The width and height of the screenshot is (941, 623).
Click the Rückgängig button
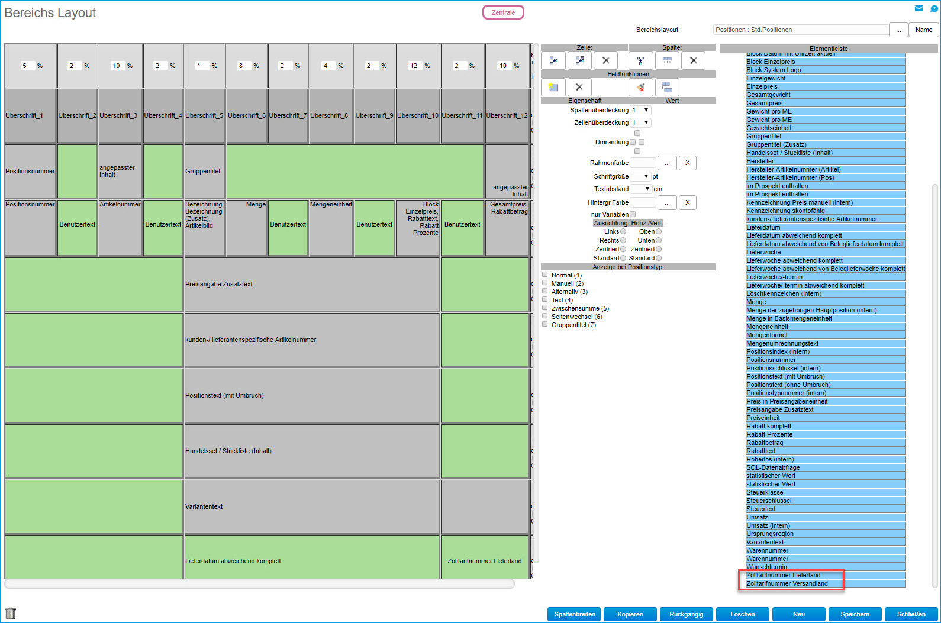pyautogui.click(x=687, y=614)
